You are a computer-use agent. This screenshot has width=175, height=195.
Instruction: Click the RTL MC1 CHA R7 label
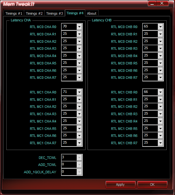[43, 143]
